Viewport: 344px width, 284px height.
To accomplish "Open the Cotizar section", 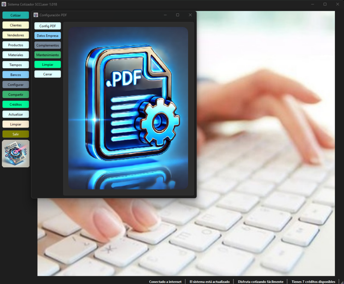I will (x=15, y=15).
